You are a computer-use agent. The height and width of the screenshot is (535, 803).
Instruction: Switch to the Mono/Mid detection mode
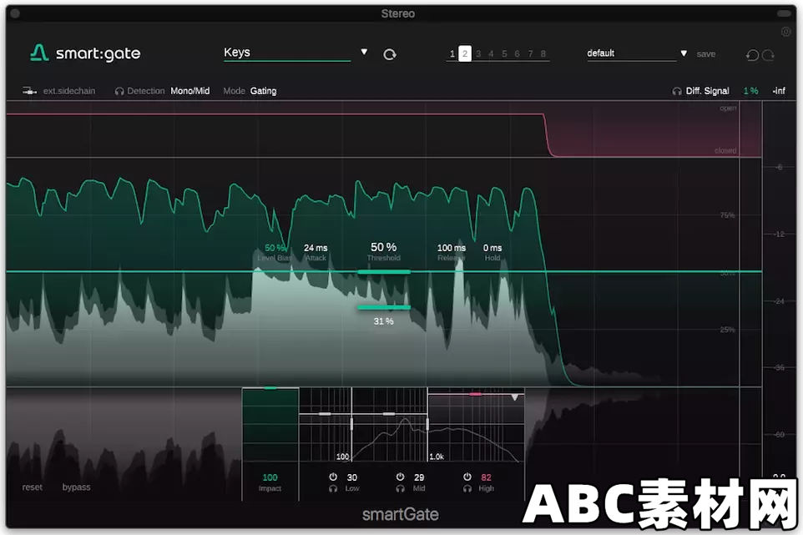(x=189, y=90)
